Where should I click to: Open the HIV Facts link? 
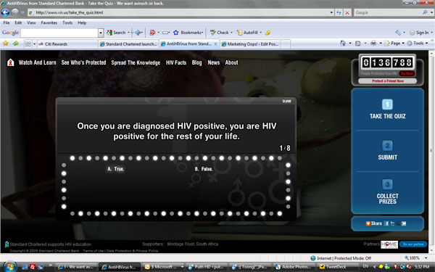(x=176, y=62)
